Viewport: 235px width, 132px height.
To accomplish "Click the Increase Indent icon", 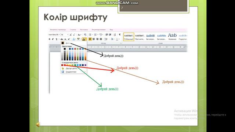I will click(110, 35).
